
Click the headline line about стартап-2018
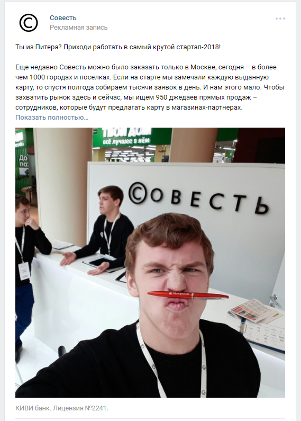tap(118, 47)
